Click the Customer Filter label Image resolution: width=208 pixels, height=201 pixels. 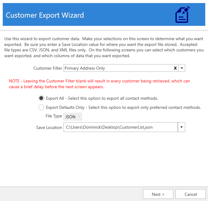(48, 68)
